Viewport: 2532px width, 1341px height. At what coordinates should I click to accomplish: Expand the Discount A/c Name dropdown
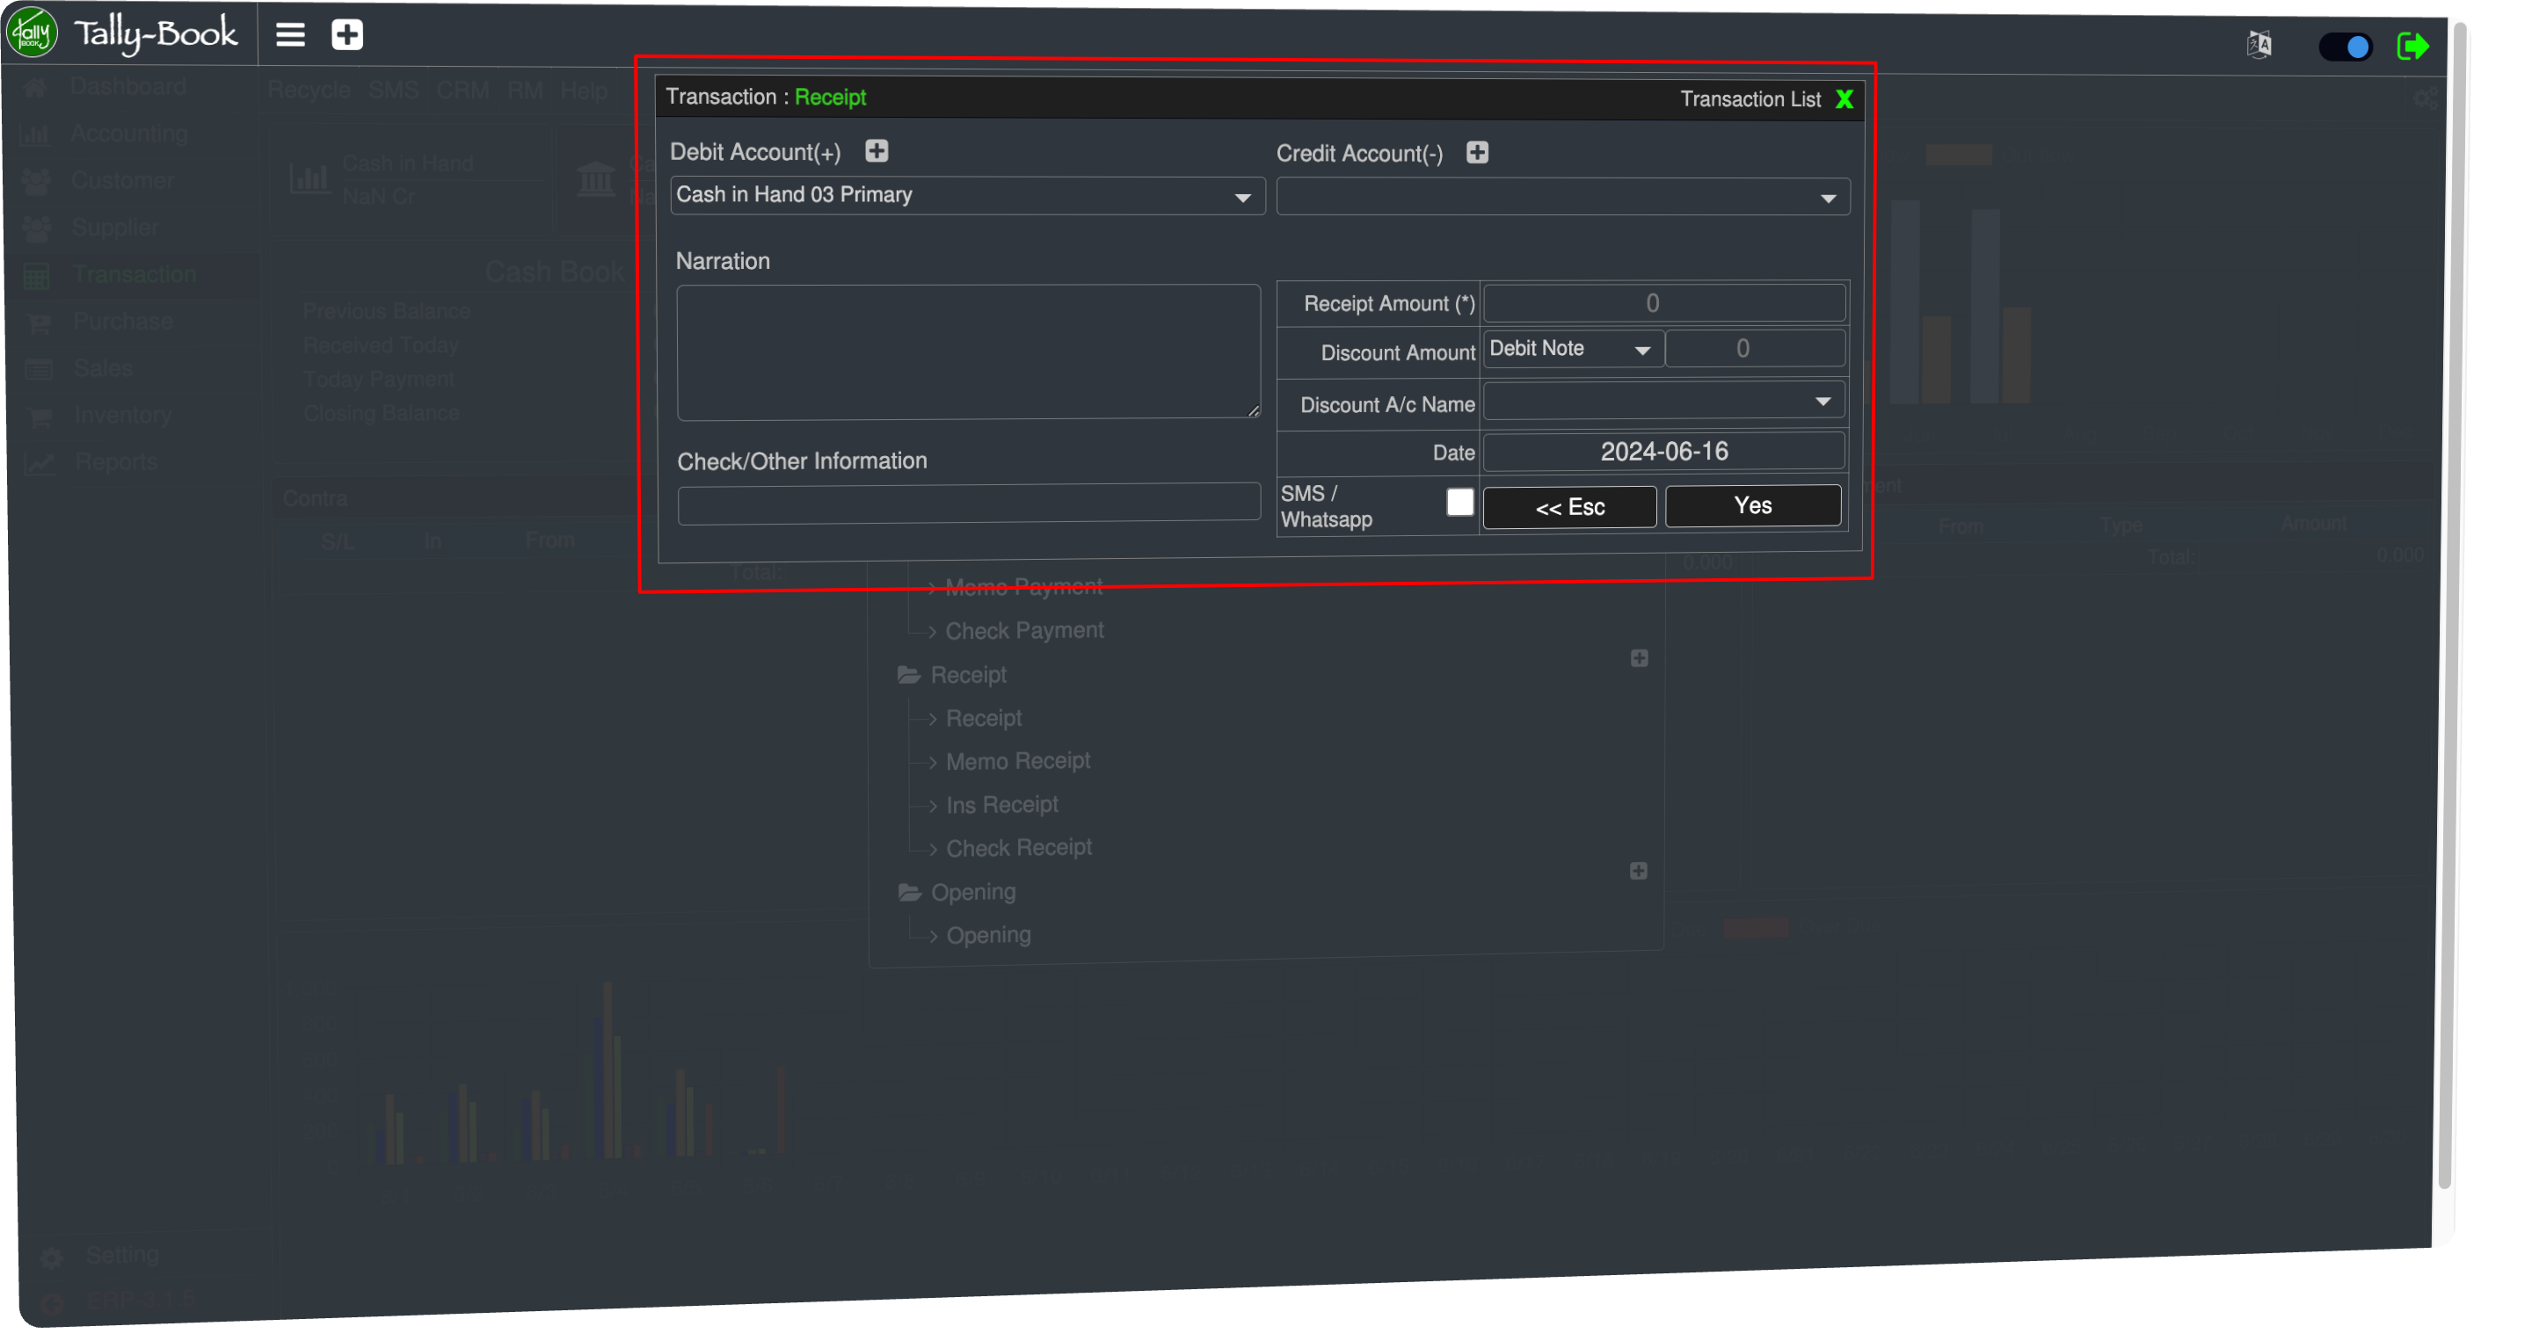1663,401
